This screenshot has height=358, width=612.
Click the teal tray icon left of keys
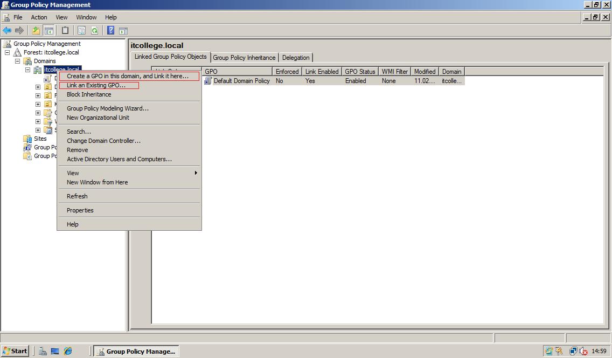(549, 351)
